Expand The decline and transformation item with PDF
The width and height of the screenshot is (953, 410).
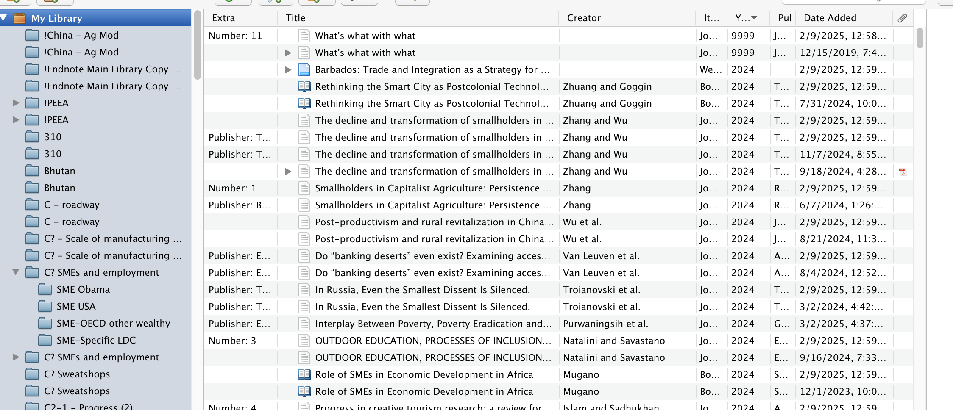(288, 171)
